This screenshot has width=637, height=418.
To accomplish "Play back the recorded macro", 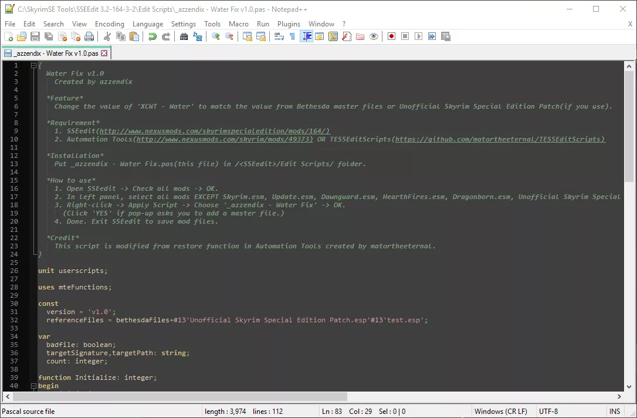I will (418, 36).
